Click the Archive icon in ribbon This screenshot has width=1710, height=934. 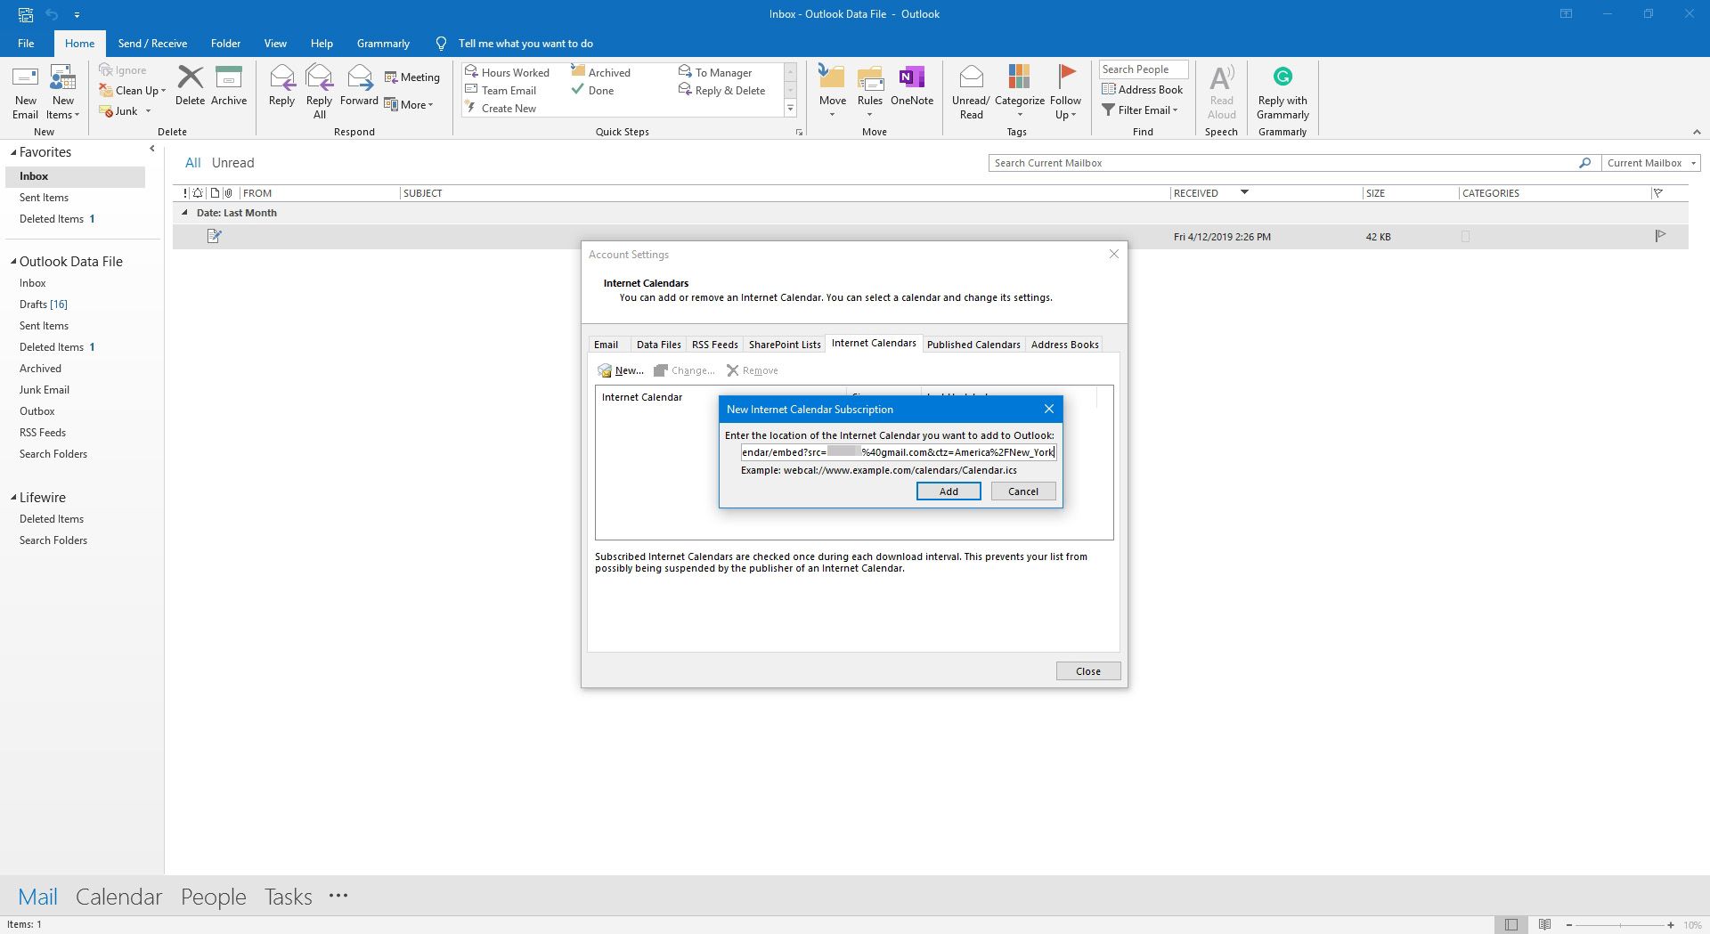pyautogui.click(x=229, y=77)
